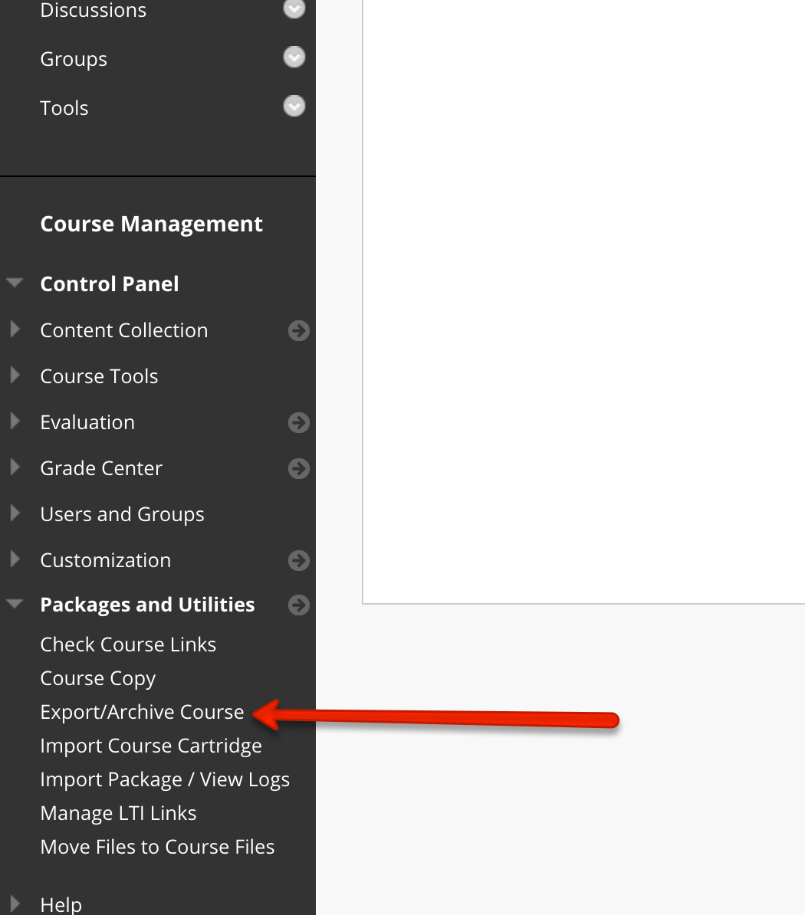Click the chevron icon beside Tools

[294, 106]
